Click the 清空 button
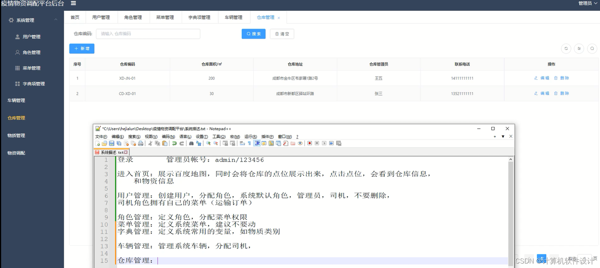 click(x=282, y=34)
